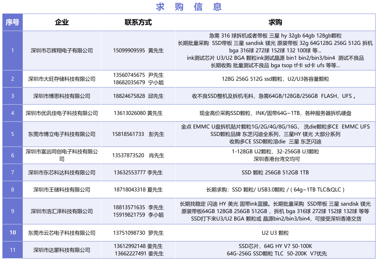Click contact 13632553777 李先生
The height and width of the screenshot is (261, 378).
tap(138, 173)
